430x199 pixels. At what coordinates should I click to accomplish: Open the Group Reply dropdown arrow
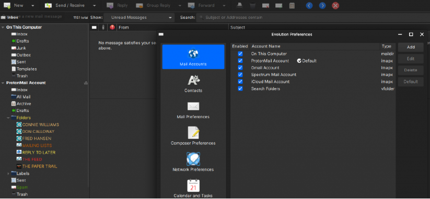coord(180,5)
